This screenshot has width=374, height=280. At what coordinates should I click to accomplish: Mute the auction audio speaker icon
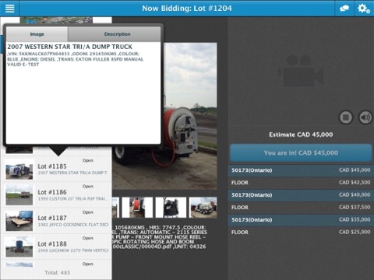[365, 117]
